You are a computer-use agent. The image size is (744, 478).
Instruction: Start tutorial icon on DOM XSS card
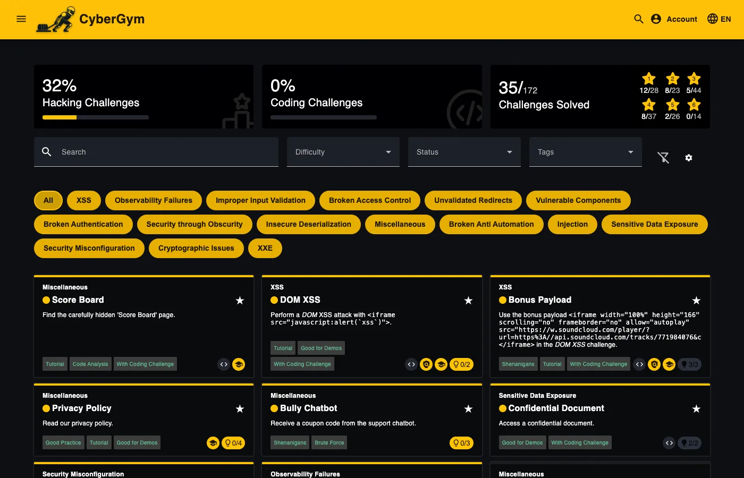point(441,364)
